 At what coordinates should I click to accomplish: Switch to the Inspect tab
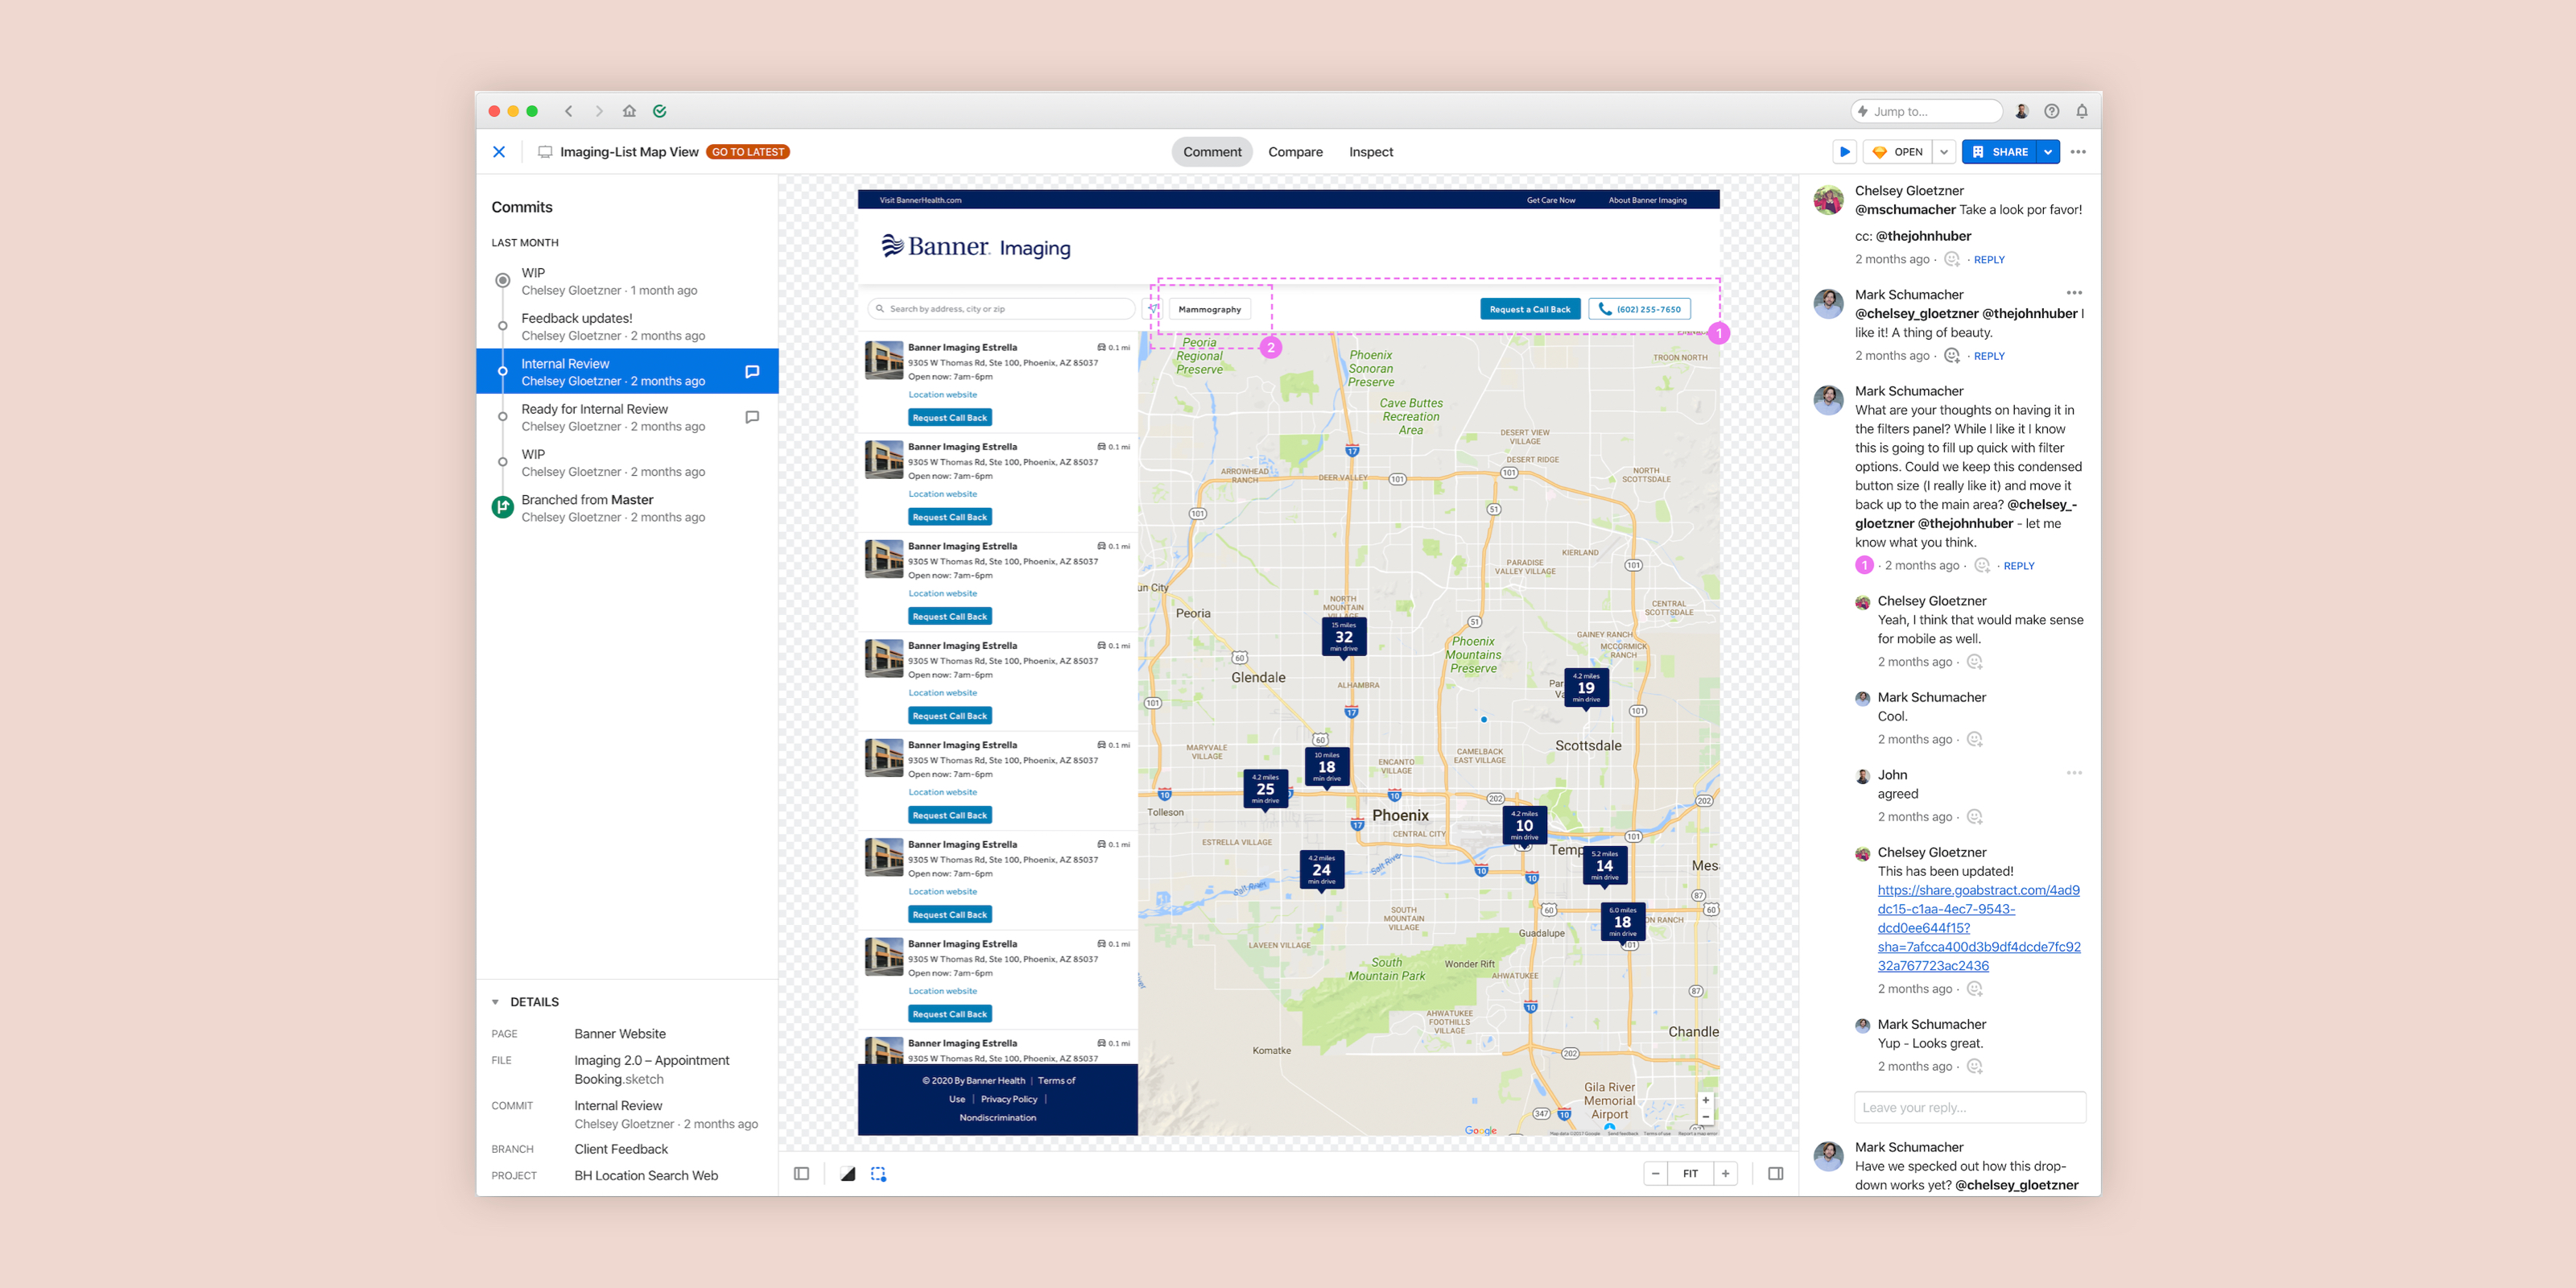click(x=1370, y=152)
